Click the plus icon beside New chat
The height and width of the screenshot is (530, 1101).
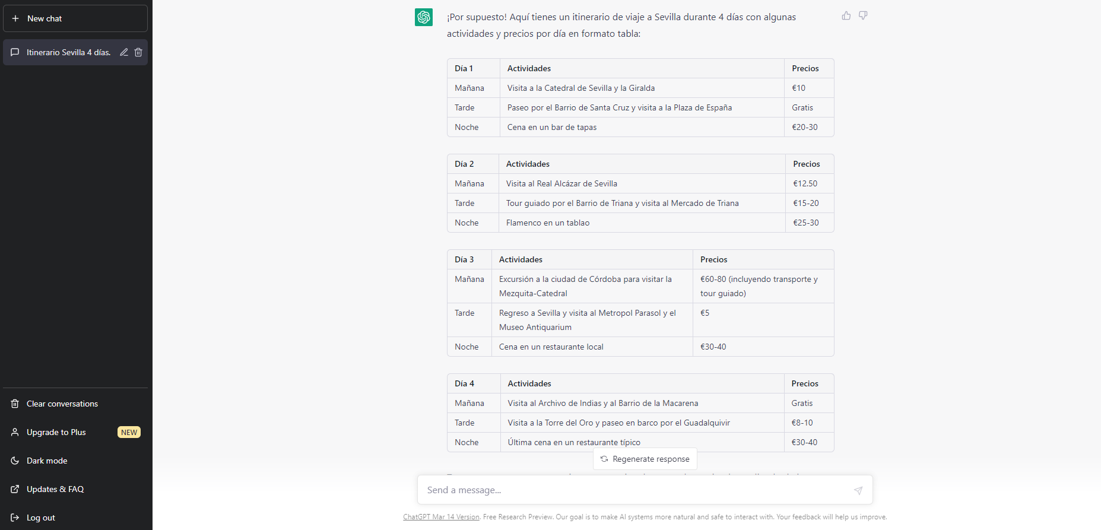15,18
